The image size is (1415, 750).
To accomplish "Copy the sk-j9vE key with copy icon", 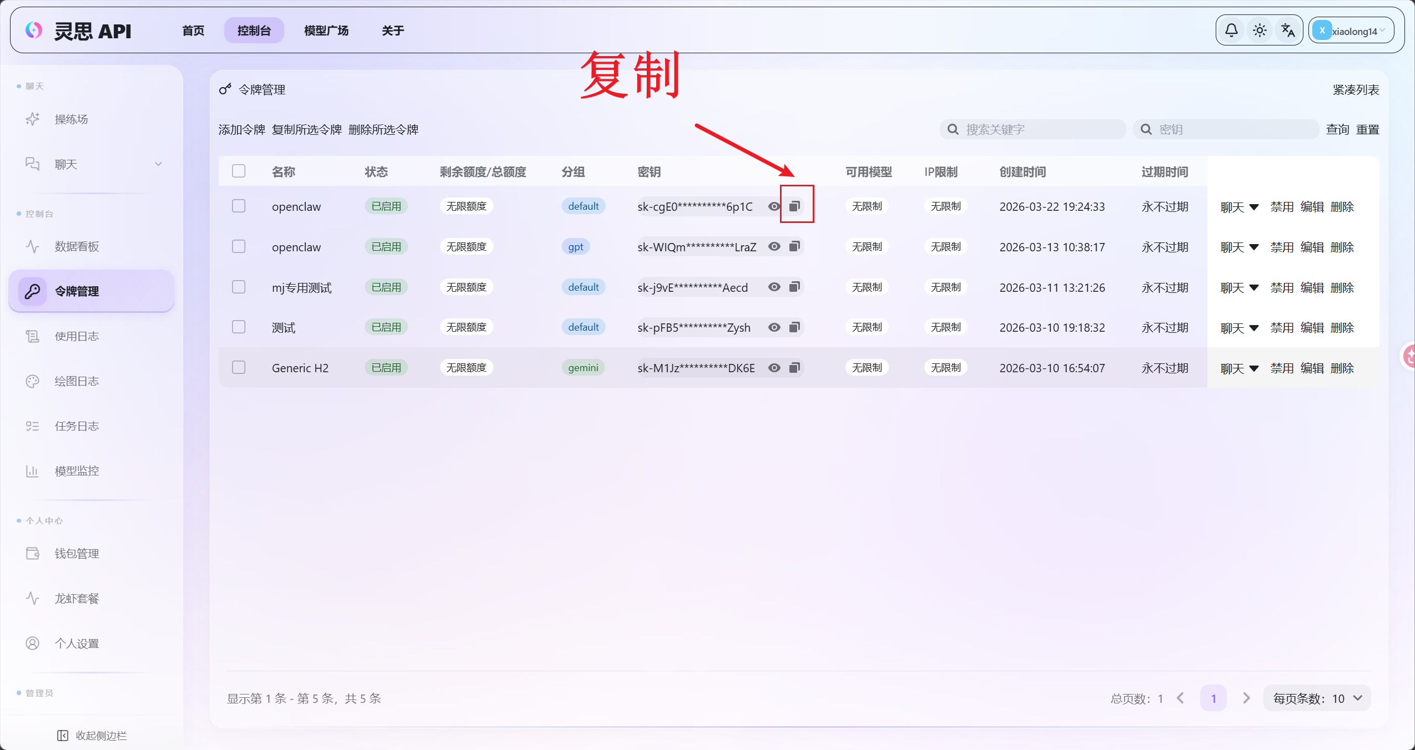I will pyautogui.click(x=794, y=287).
